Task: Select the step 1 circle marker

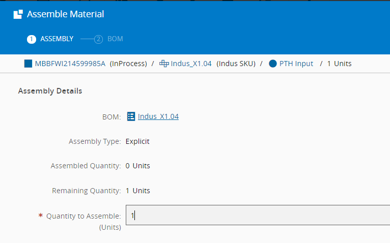Action: point(32,39)
